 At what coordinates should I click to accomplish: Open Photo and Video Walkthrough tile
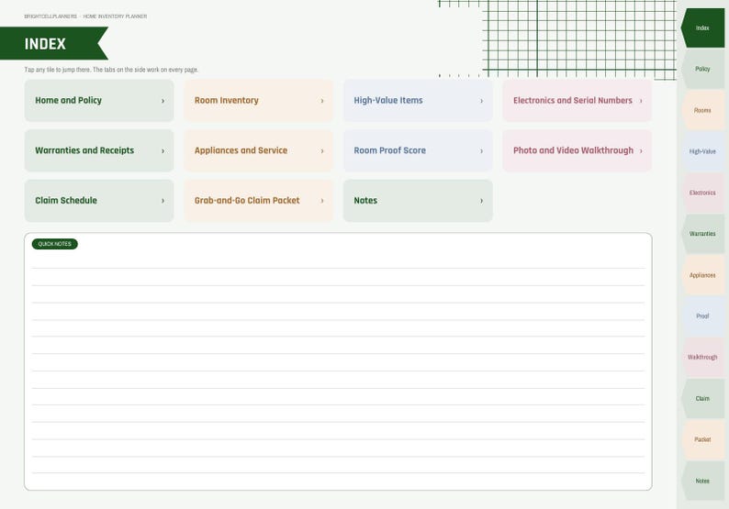tap(577, 150)
